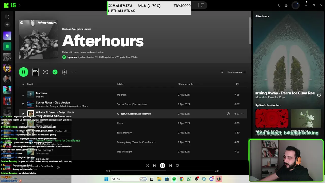Open the Özel sıralama sort dropdown
The height and width of the screenshot is (183, 325).
click(237, 72)
